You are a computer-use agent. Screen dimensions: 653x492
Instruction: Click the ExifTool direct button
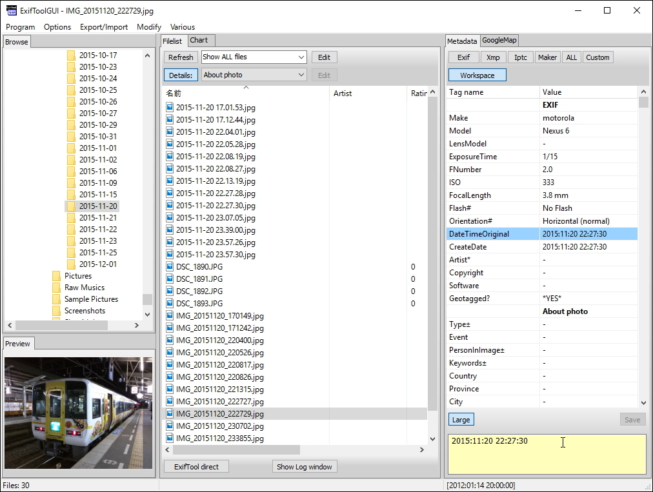196,467
